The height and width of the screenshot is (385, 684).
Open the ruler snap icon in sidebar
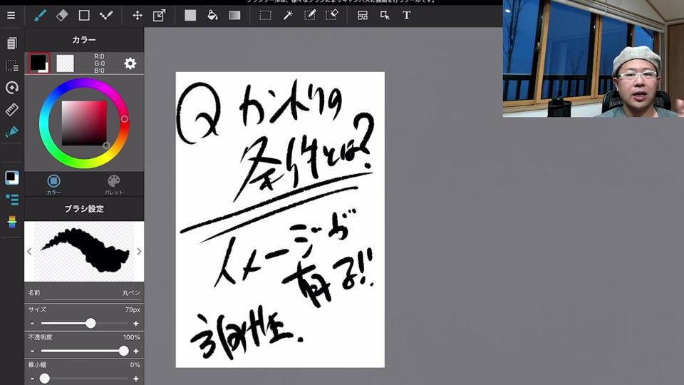[12, 109]
